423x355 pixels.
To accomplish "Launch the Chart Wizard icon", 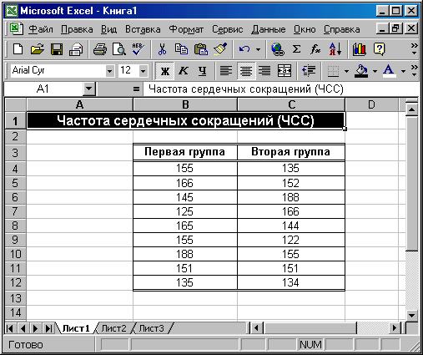I will coord(360,49).
